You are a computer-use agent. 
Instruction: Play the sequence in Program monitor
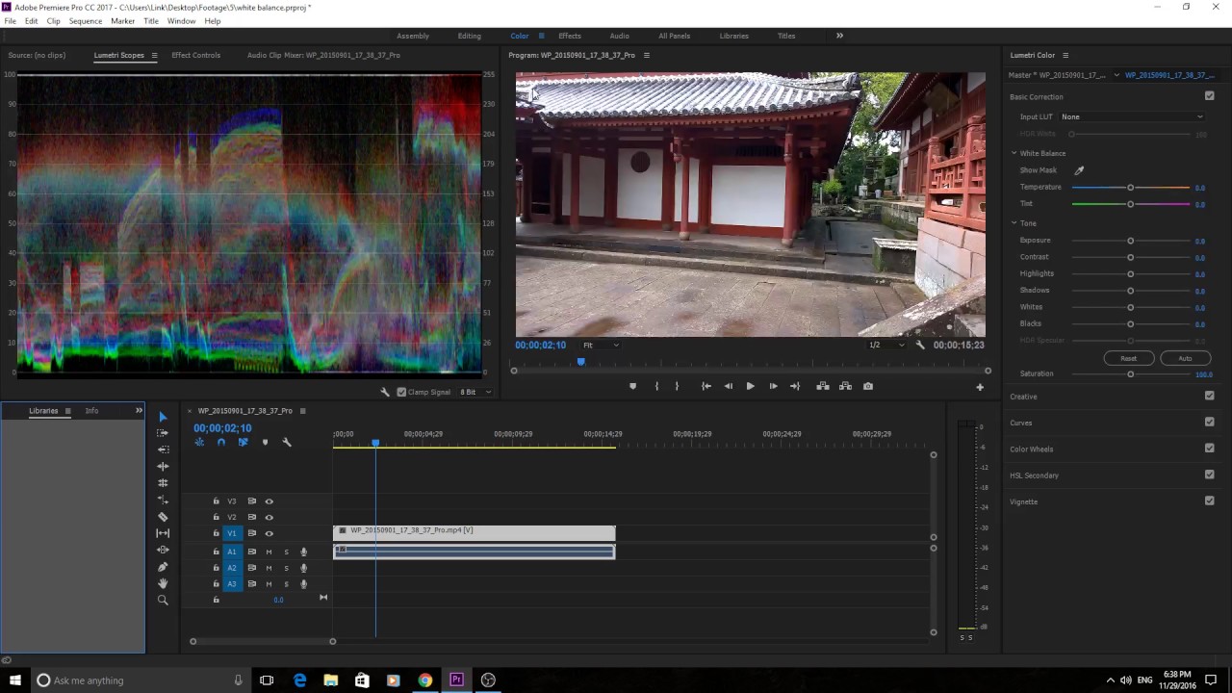(750, 386)
